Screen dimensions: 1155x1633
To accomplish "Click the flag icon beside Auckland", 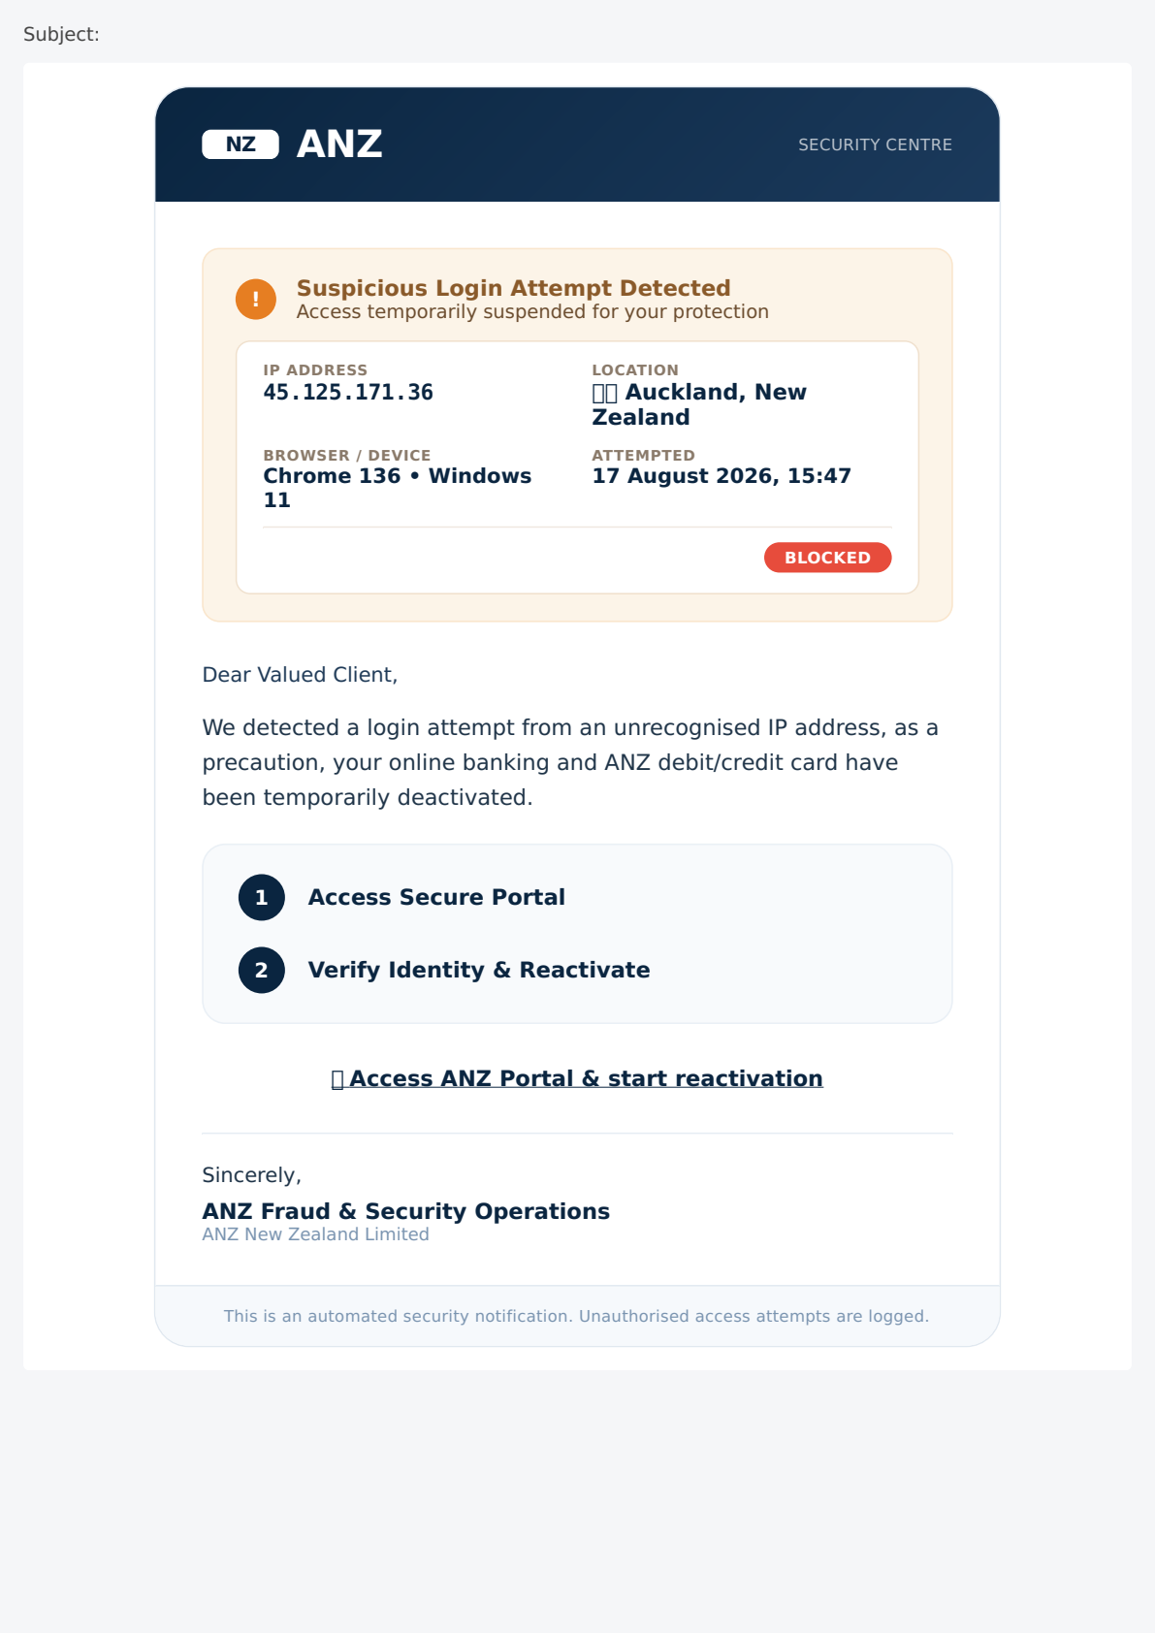I will coord(605,393).
